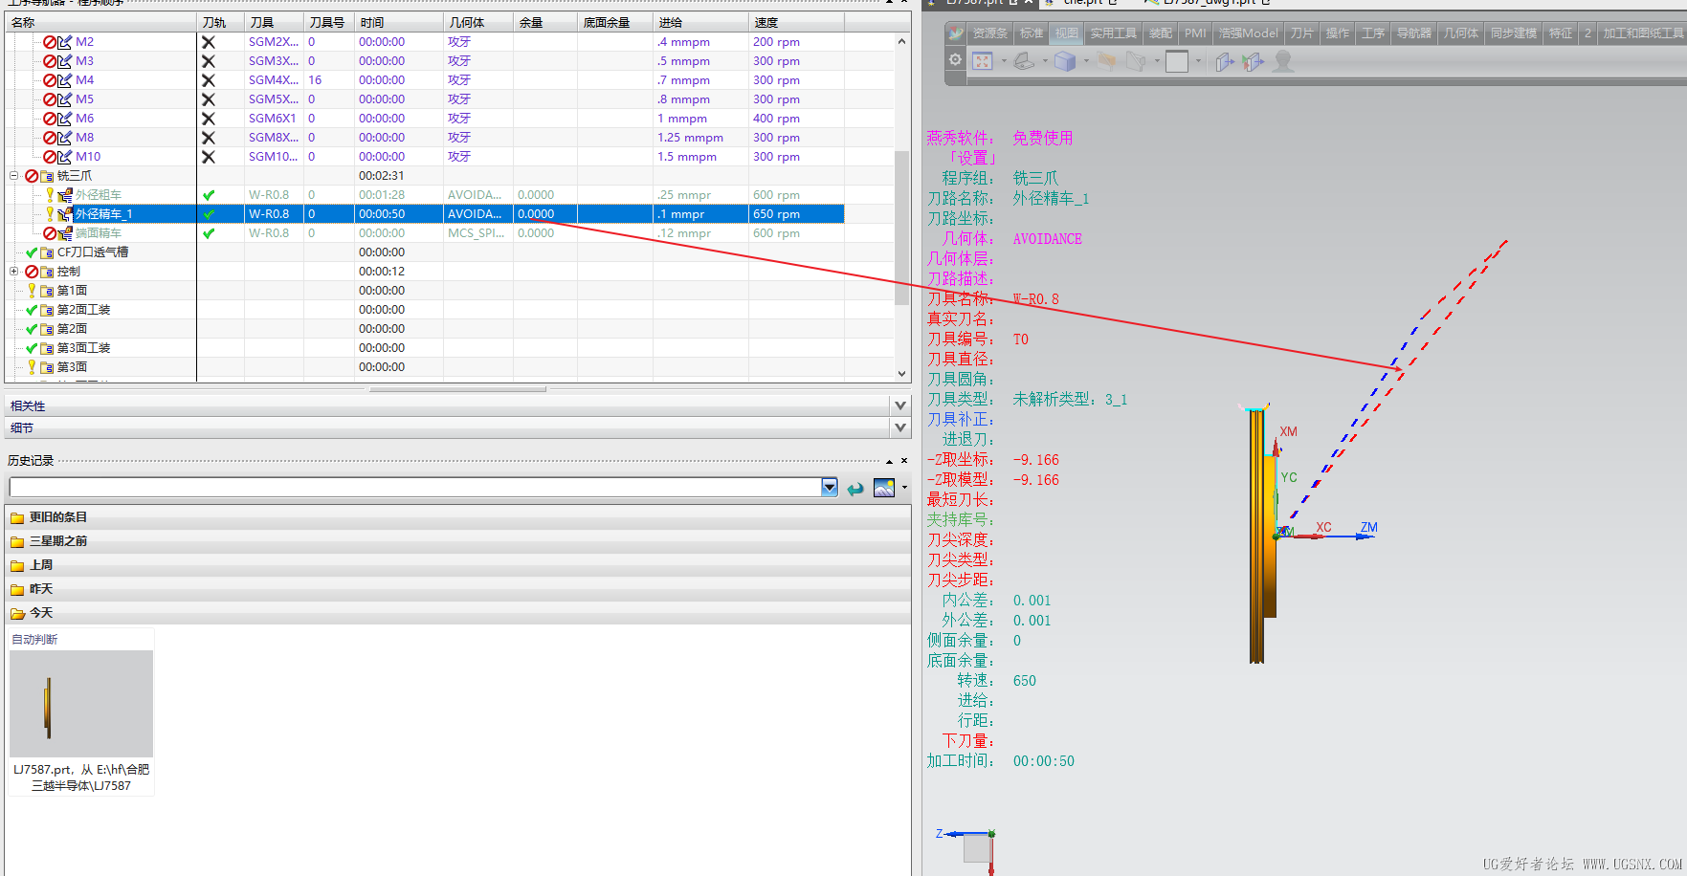This screenshot has width=1687, height=876.
Task: Click the 名称 column header
Action: 100,22
